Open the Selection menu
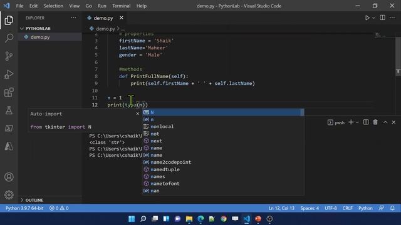The width and height of the screenshot is (401, 225). tap(53, 6)
